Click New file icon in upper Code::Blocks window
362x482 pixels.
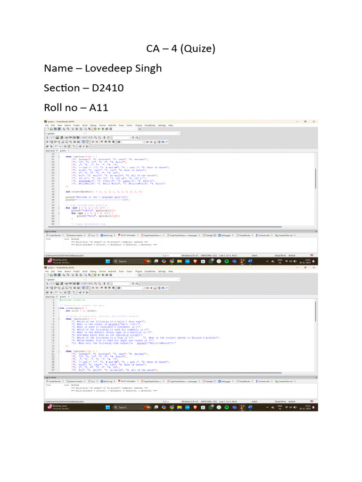coord(48,129)
